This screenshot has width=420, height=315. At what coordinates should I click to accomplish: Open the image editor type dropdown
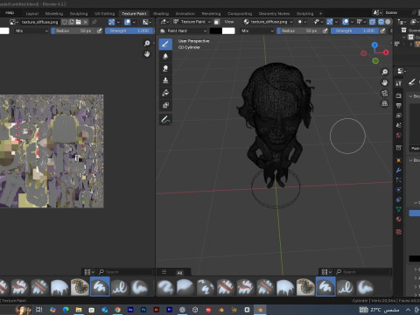(x=14, y=22)
